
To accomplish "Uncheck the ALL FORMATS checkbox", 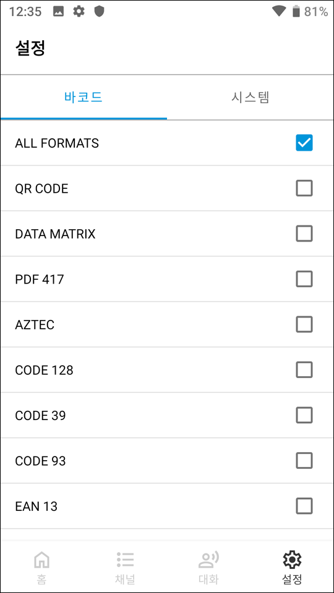I will pos(304,143).
